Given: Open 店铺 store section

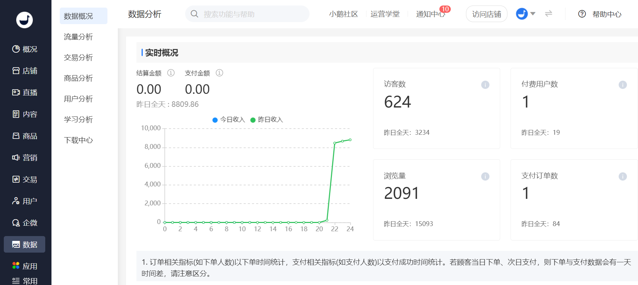Looking at the screenshot, I should click(x=25, y=71).
